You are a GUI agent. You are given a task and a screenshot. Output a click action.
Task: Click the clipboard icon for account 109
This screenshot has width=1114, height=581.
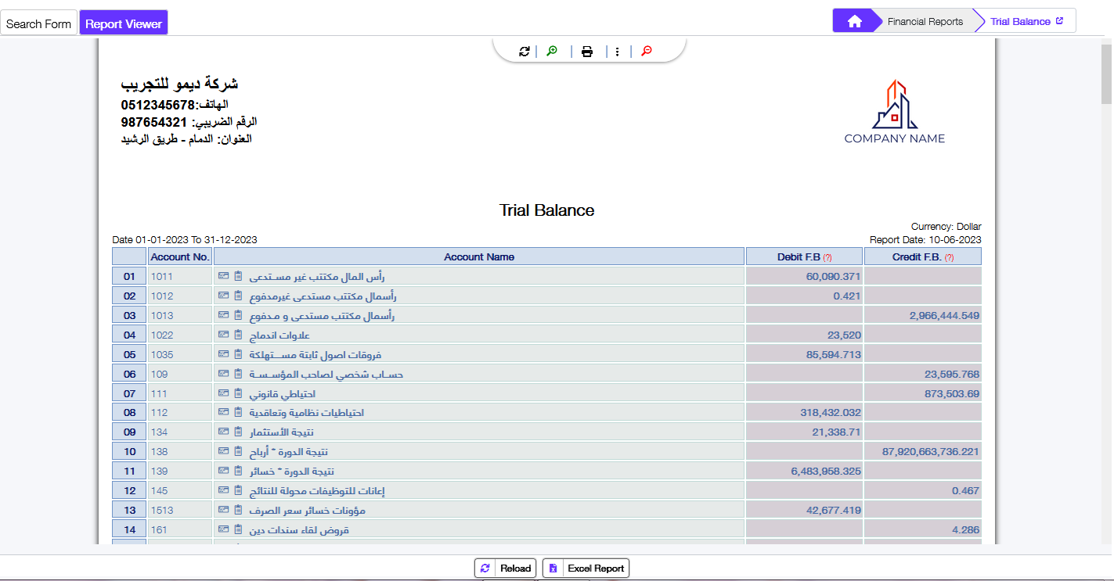[x=239, y=374]
